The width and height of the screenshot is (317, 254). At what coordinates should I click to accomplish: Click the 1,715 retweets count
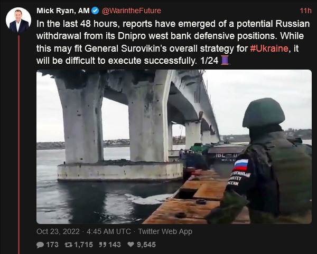83,245
